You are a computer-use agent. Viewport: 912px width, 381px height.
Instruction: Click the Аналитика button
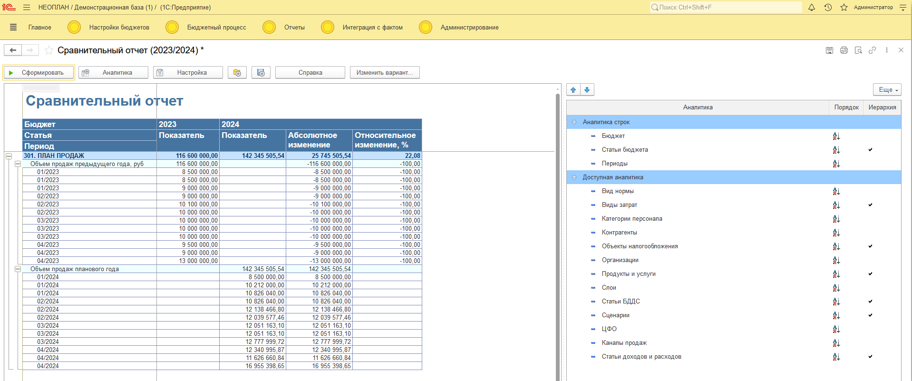113,72
